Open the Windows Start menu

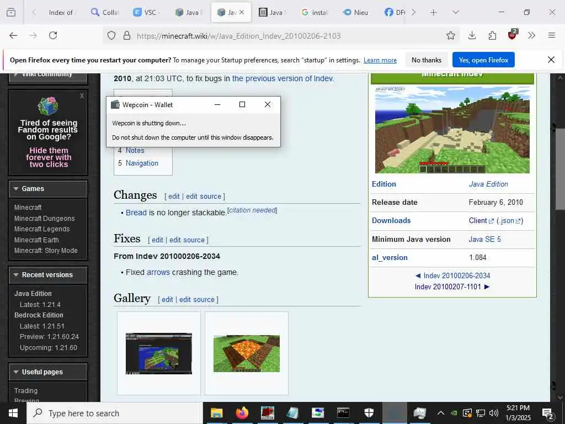coord(13,413)
